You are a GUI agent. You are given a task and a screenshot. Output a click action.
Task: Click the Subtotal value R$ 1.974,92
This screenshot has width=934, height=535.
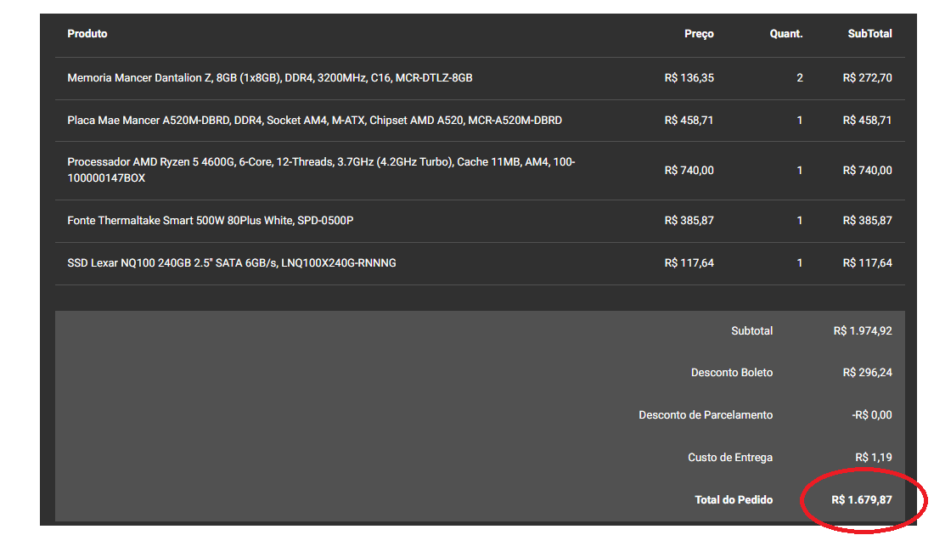[x=863, y=330]
